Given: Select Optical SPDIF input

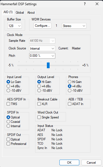Looking at the screenshot, I should [13, 117].
